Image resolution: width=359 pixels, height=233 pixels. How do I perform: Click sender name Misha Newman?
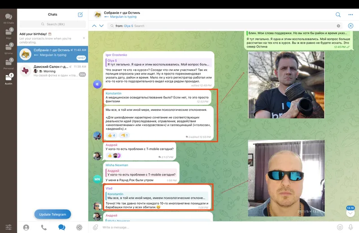click(117, 165)
